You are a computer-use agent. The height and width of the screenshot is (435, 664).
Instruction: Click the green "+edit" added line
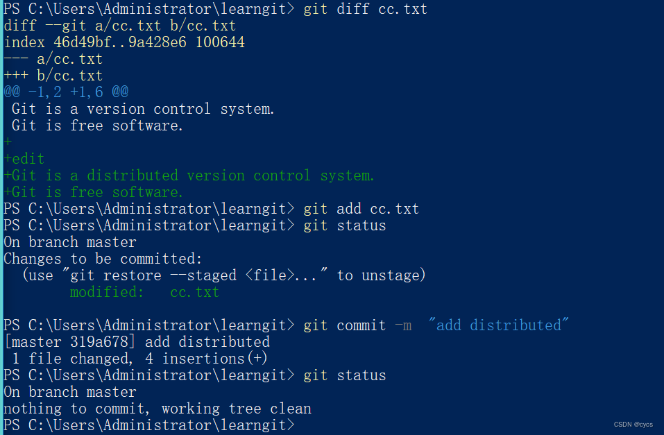click(24, 159)
